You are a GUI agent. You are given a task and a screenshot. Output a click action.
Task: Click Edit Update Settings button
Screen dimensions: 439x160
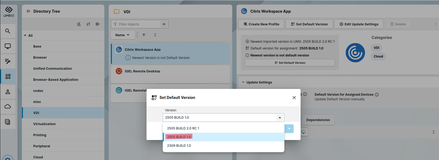[358, 24]
